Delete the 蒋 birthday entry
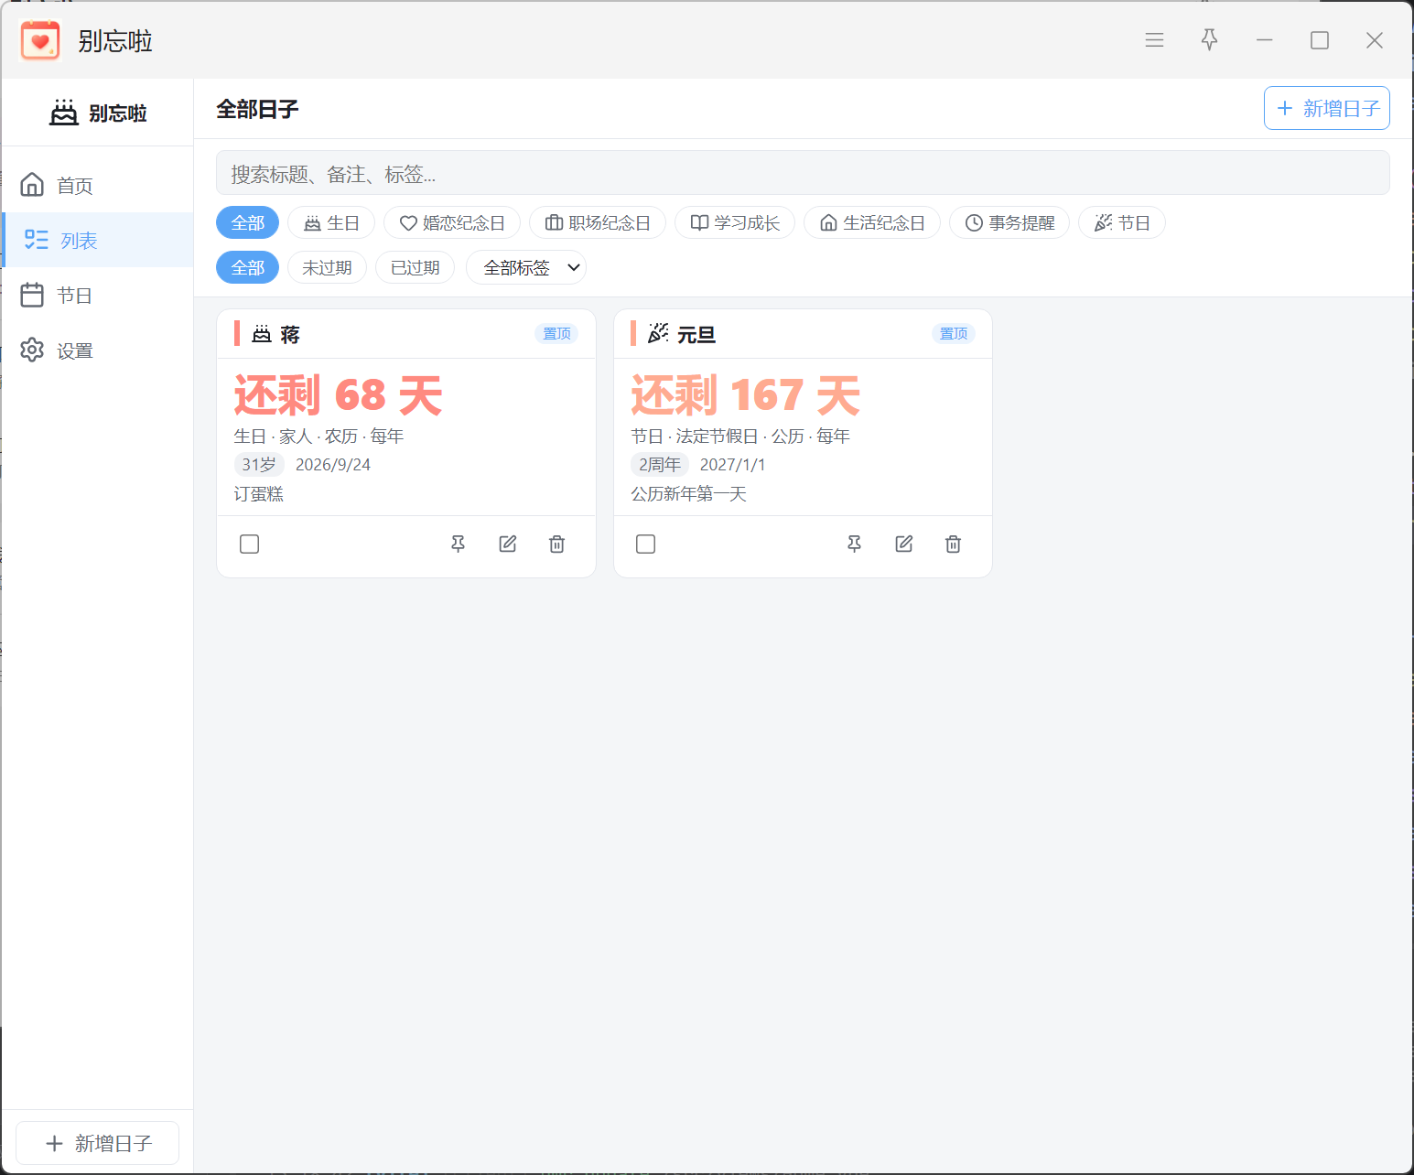Image resolution: width=1414 pixels, height=1175 pixels. click(x=556, y=544)
